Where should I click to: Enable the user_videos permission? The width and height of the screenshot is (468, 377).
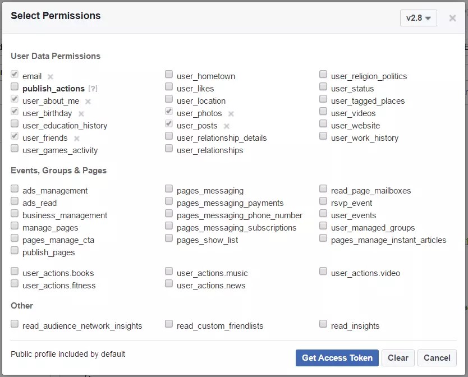[323, 111]
